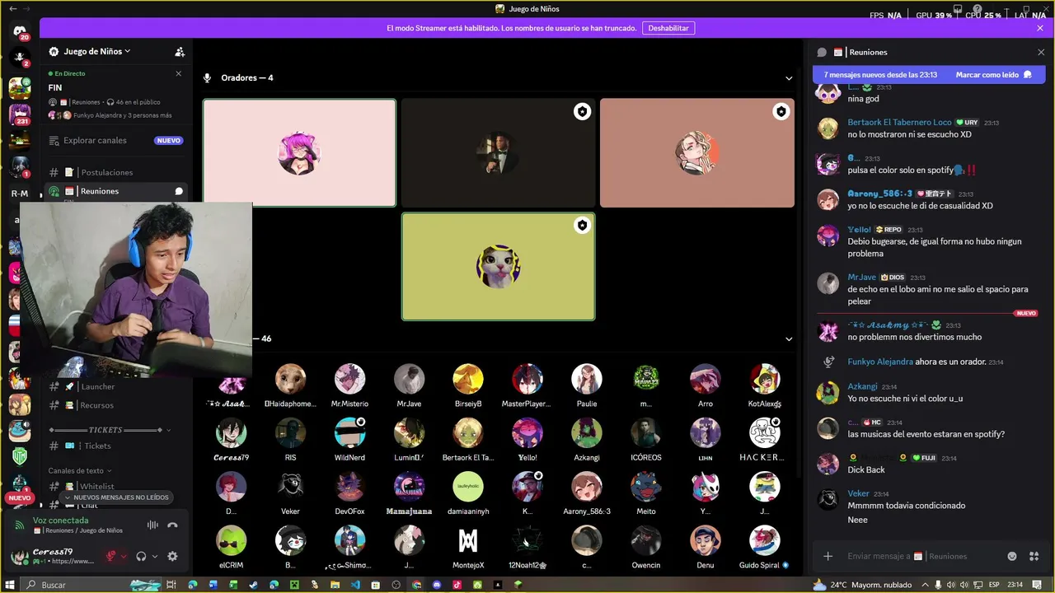Collapse the Canales de texto category

80,471
